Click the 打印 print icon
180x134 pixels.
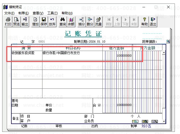click(8, 22)
